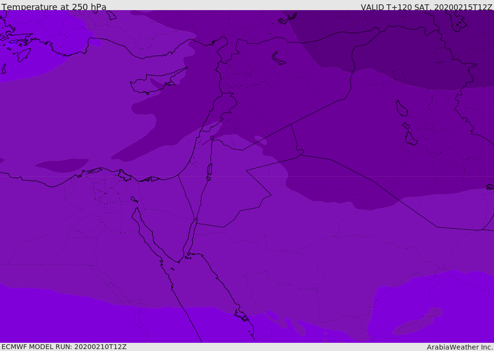Click the Sea of Galilee on the map
The width and height of the screenshot is (494, 351).
212,138
